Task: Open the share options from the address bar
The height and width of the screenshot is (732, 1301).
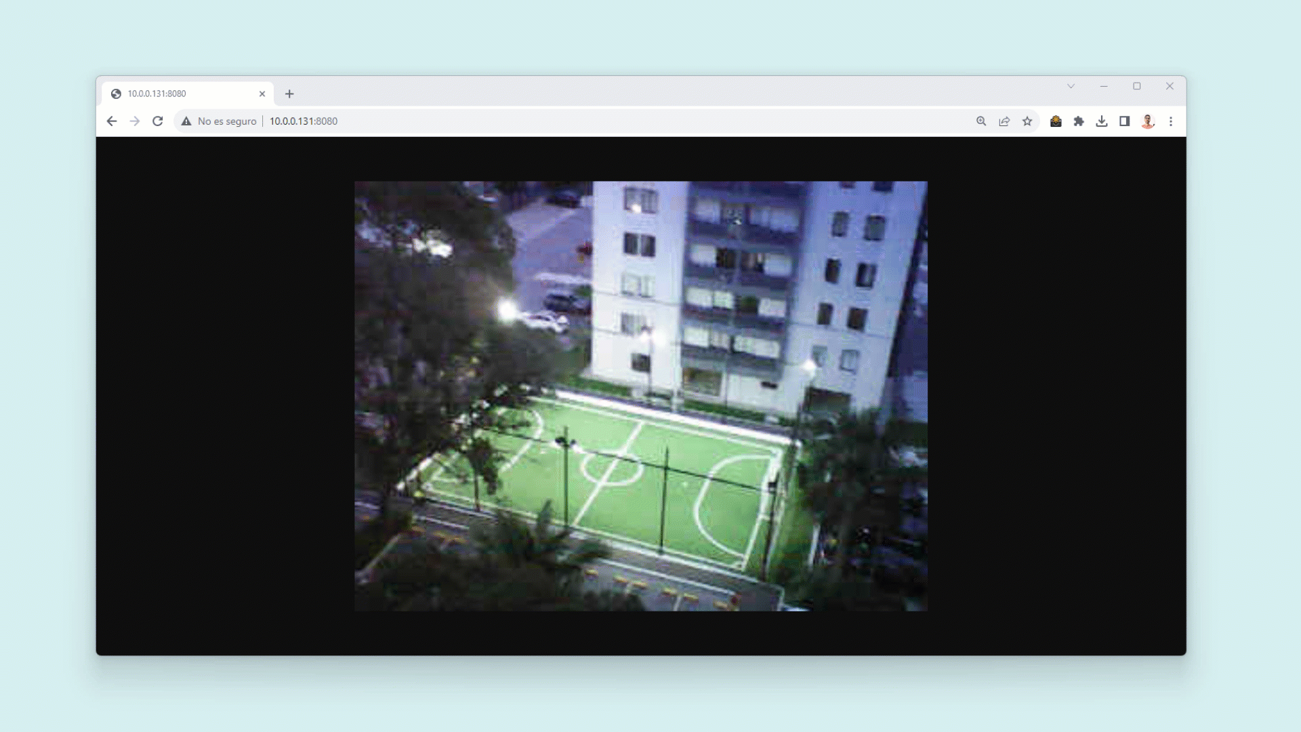Action: click(x=1004, y=121)
